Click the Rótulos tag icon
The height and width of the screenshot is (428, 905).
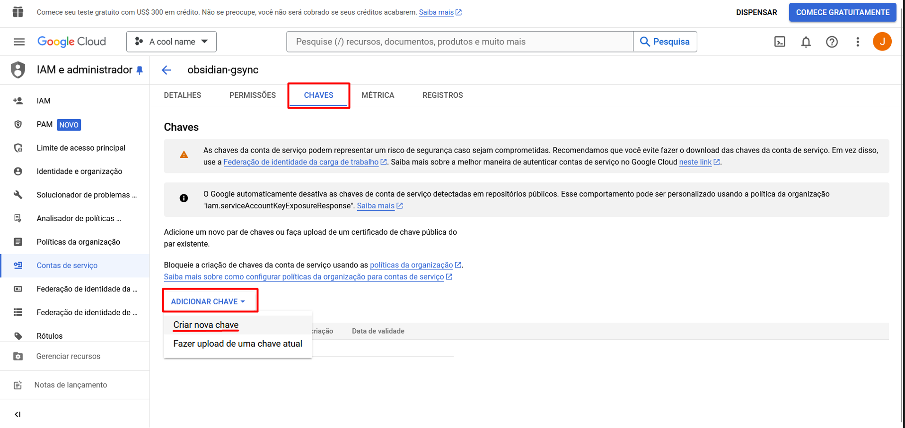pos(18,336)
